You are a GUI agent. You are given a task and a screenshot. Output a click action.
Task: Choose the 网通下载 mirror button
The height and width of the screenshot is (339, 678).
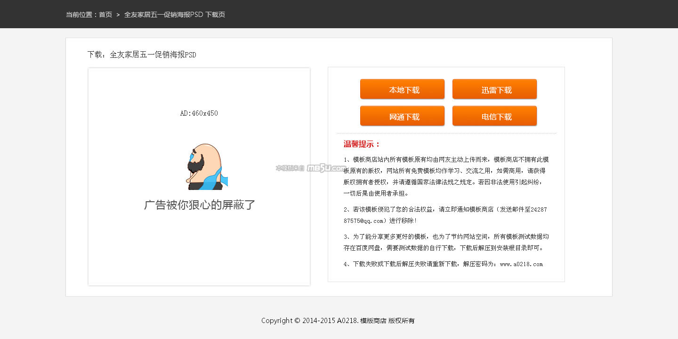click(x=402, y=116)
